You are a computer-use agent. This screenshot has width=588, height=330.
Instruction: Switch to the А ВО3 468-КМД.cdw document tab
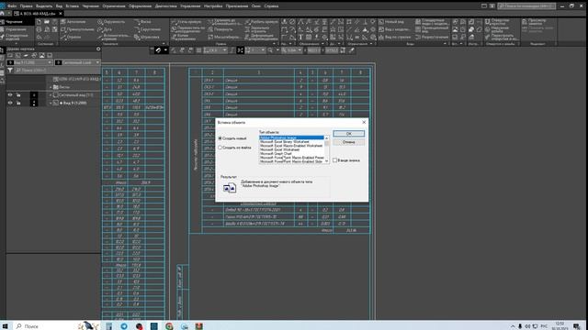click(38, 14)
